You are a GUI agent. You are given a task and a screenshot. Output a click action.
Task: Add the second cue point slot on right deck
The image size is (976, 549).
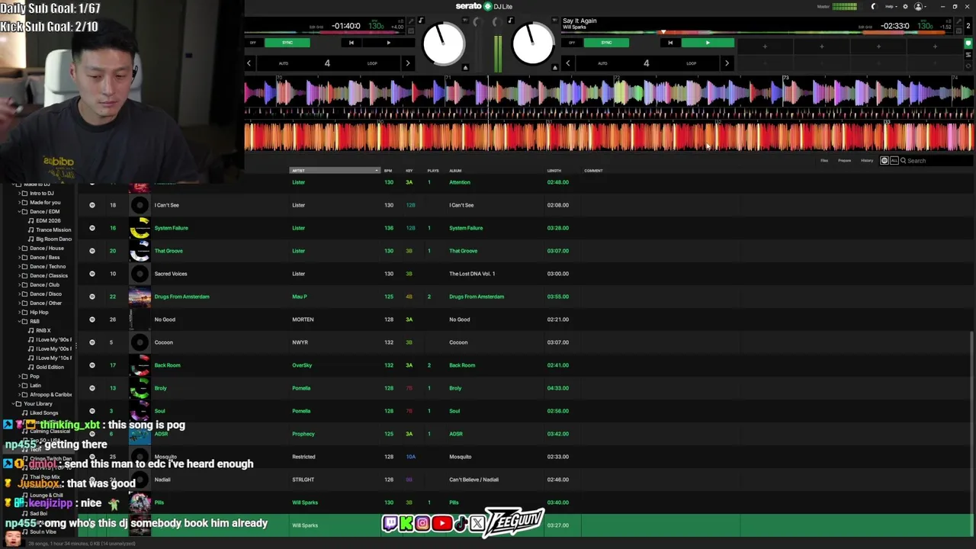coord(821,47)
